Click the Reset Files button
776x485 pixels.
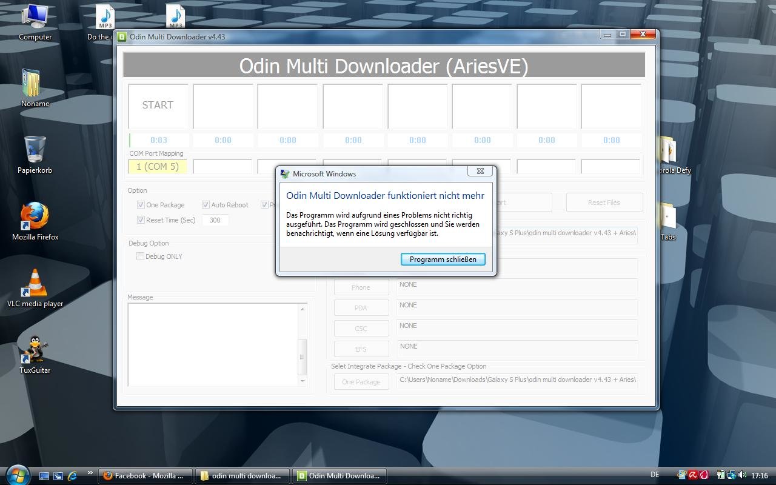[x=604, y=202]
